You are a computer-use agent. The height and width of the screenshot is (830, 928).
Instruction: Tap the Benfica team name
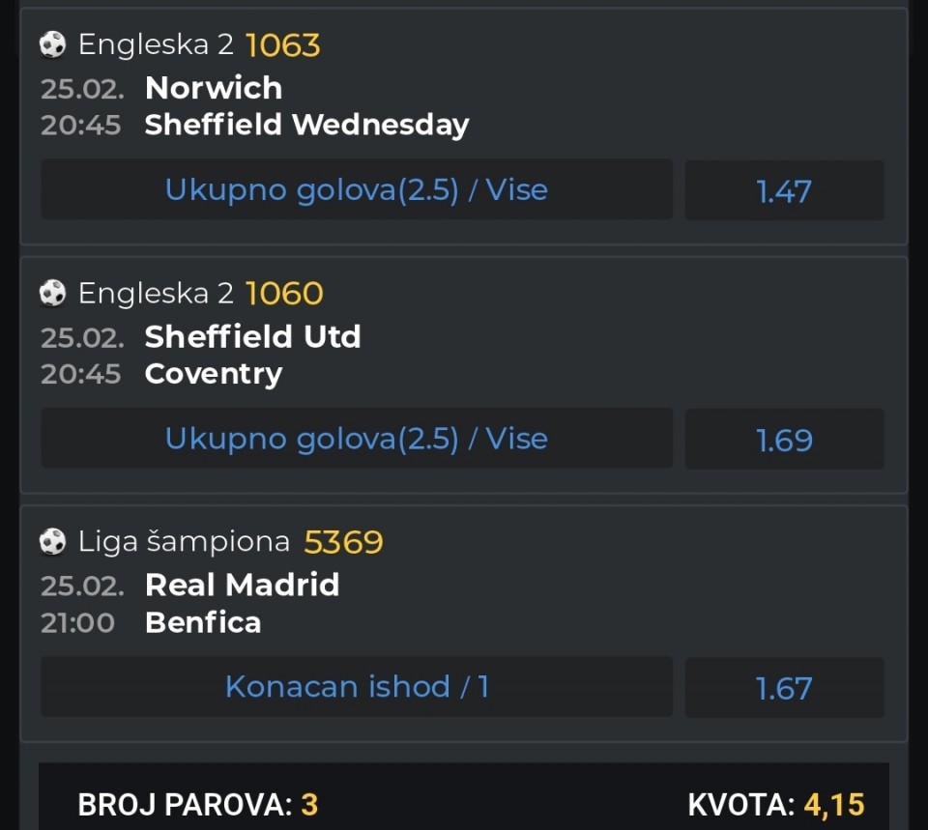coord(203,622)
